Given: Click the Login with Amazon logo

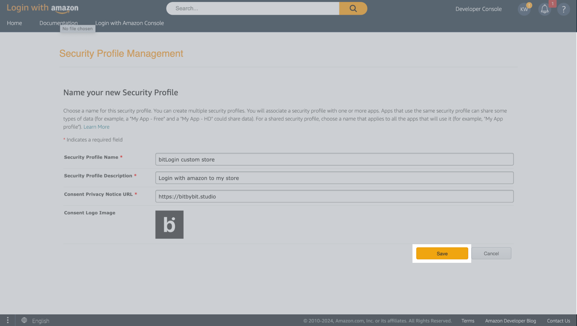Looking at the screenshot, I should (x=43, y=8).
